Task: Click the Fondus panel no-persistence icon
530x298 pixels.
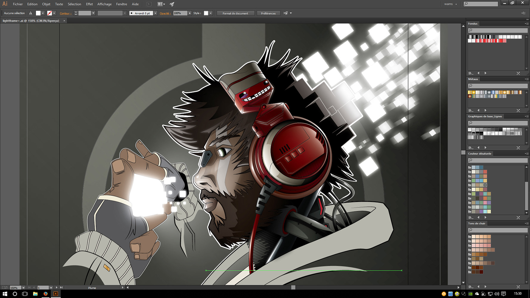Action: (518, 73)
